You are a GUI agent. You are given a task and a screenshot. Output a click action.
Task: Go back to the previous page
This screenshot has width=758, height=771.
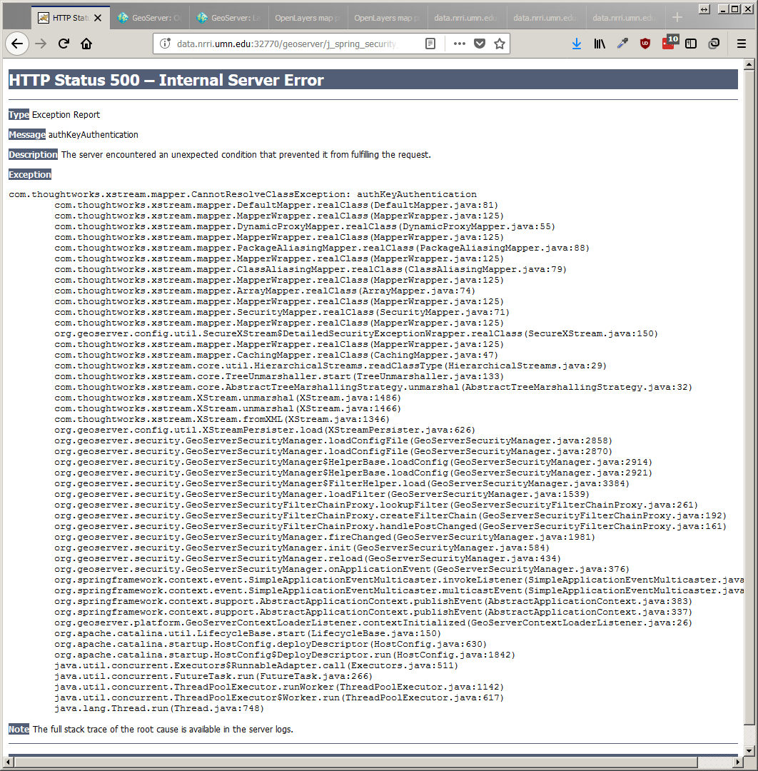[17, 44]
